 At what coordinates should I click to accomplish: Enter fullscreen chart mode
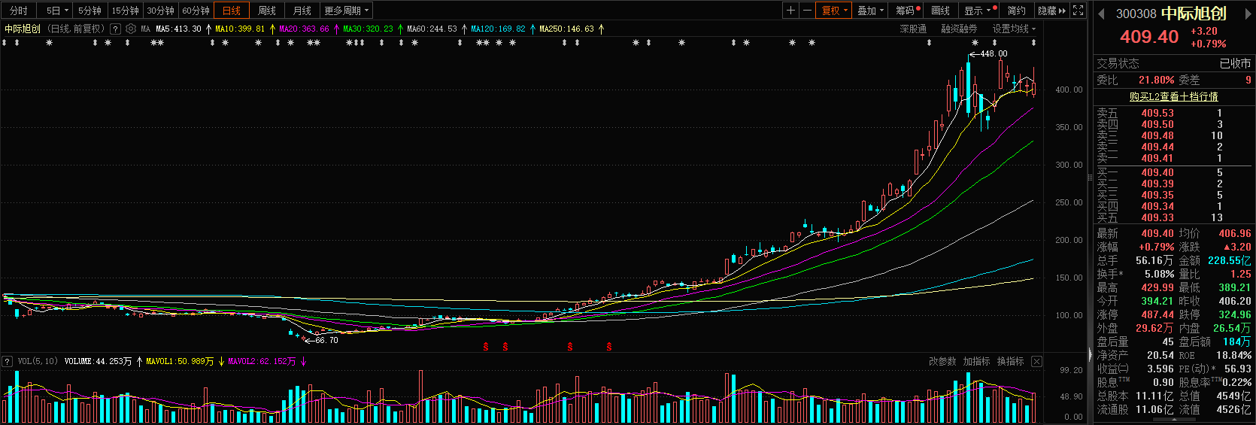[1079, 11]
